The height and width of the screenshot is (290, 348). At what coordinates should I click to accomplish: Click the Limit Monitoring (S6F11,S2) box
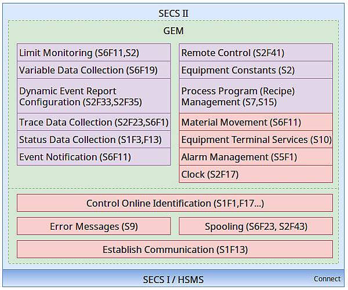pos(94,53)
